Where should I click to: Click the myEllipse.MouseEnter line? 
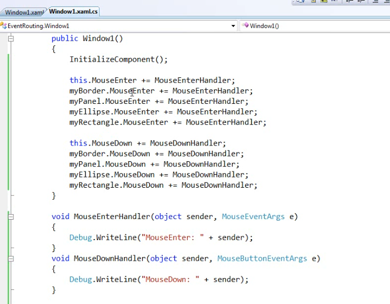point(163,111)
